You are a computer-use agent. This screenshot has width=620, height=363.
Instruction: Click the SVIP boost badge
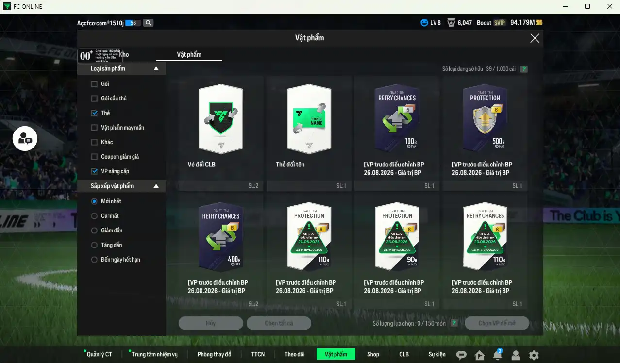[x=500, y=23]
